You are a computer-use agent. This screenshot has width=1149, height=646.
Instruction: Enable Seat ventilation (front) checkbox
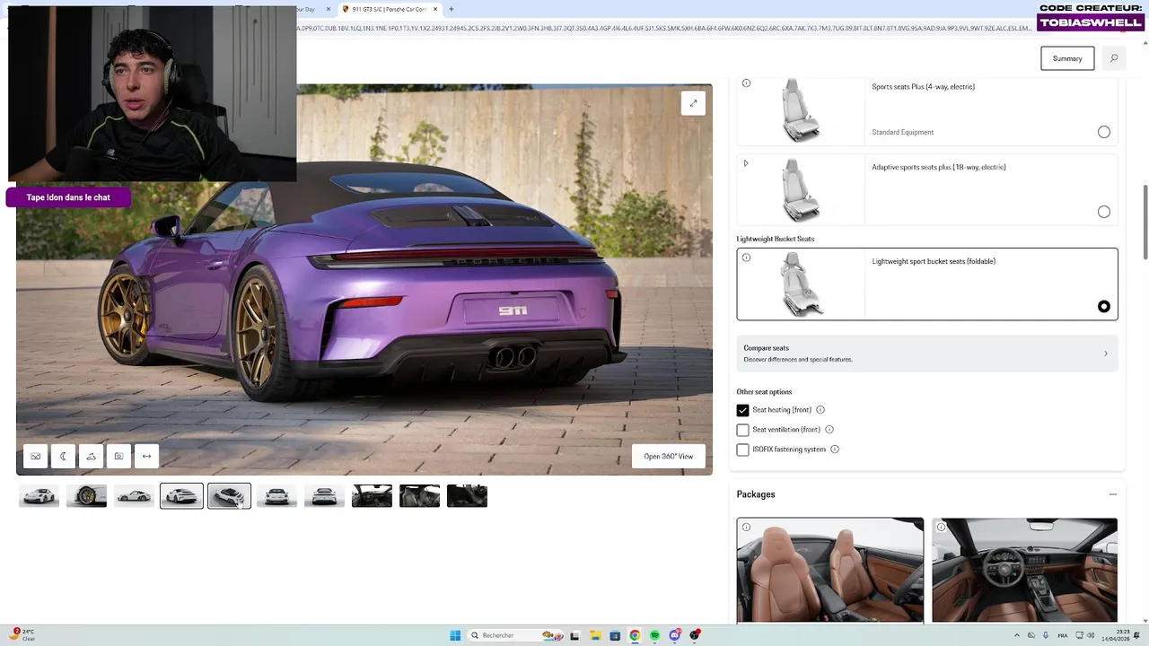(x=742, y=430)
